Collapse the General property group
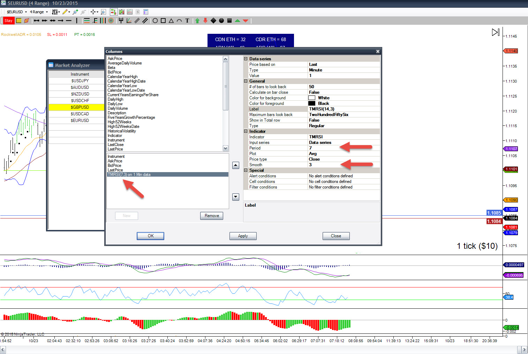 pos(246,81)
